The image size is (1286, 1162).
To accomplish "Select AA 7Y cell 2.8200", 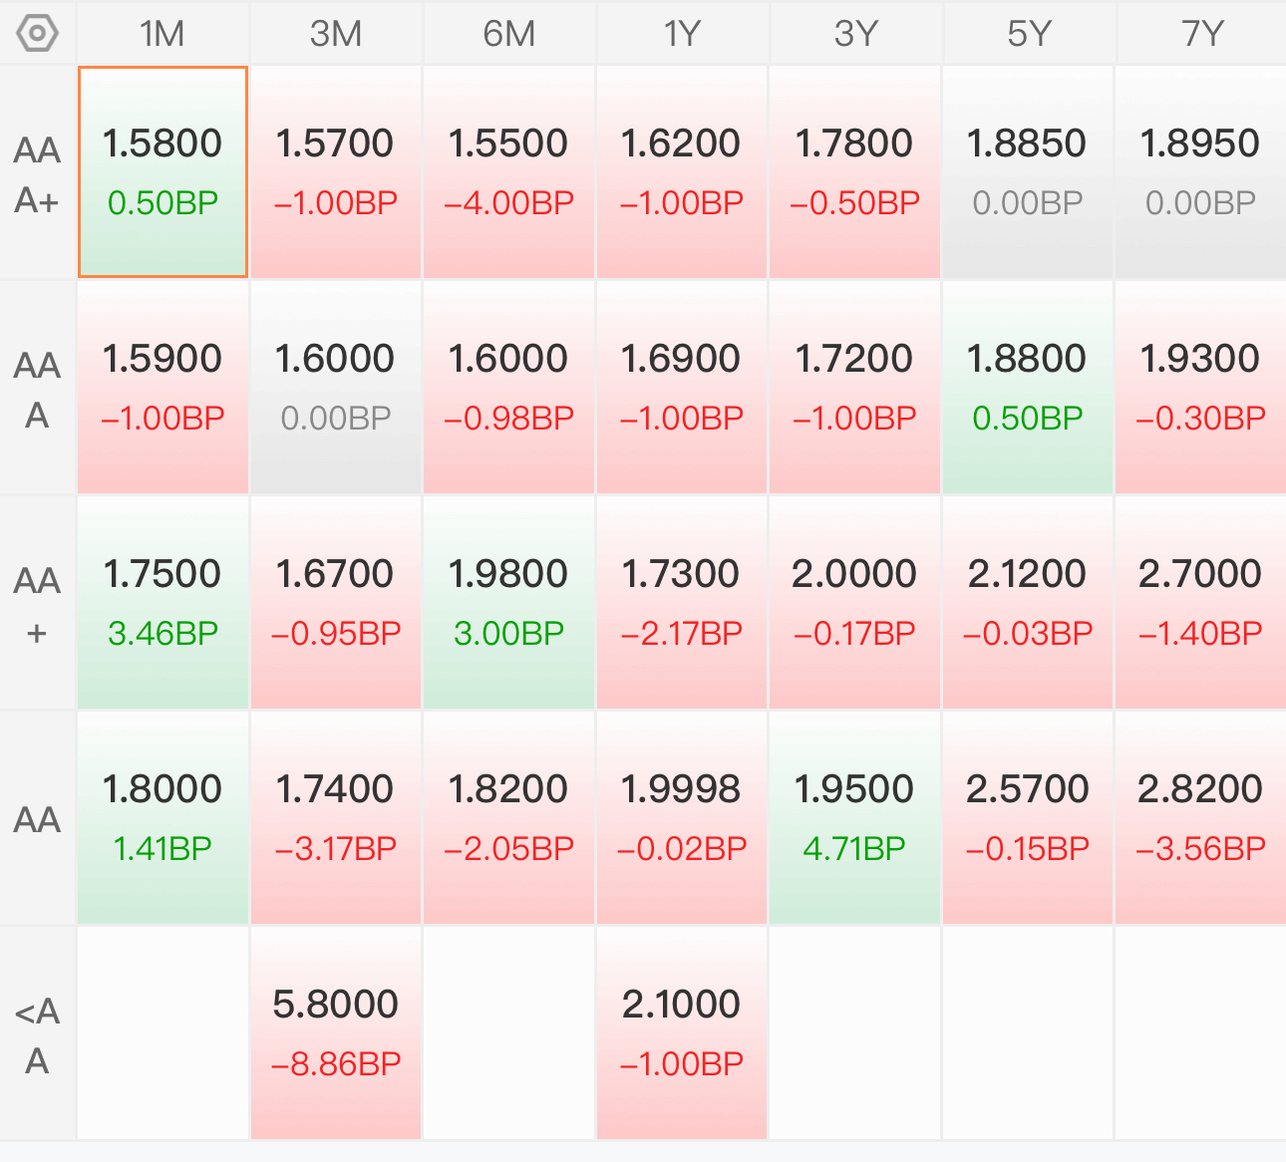I will (1201, 818).
